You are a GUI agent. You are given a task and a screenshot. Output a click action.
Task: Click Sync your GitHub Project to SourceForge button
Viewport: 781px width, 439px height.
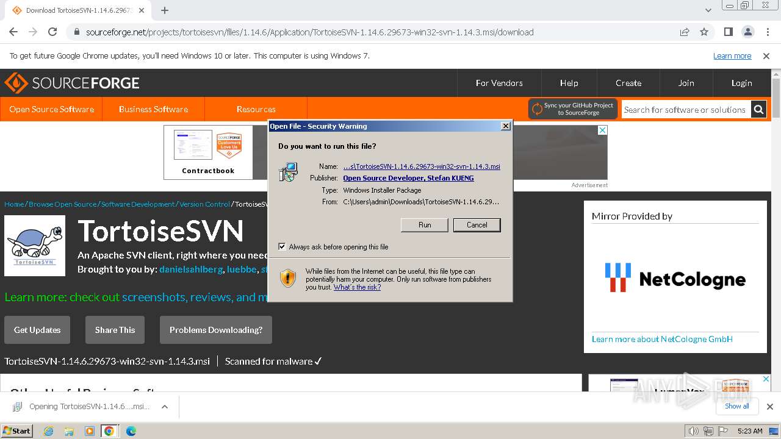tap(573, 109)
